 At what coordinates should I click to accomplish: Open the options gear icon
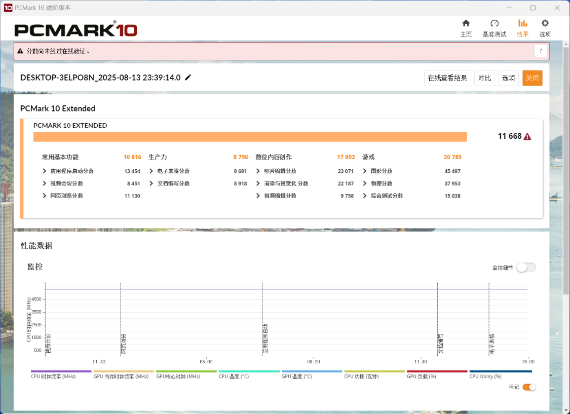pyautogui.click(x=545, y=24)
